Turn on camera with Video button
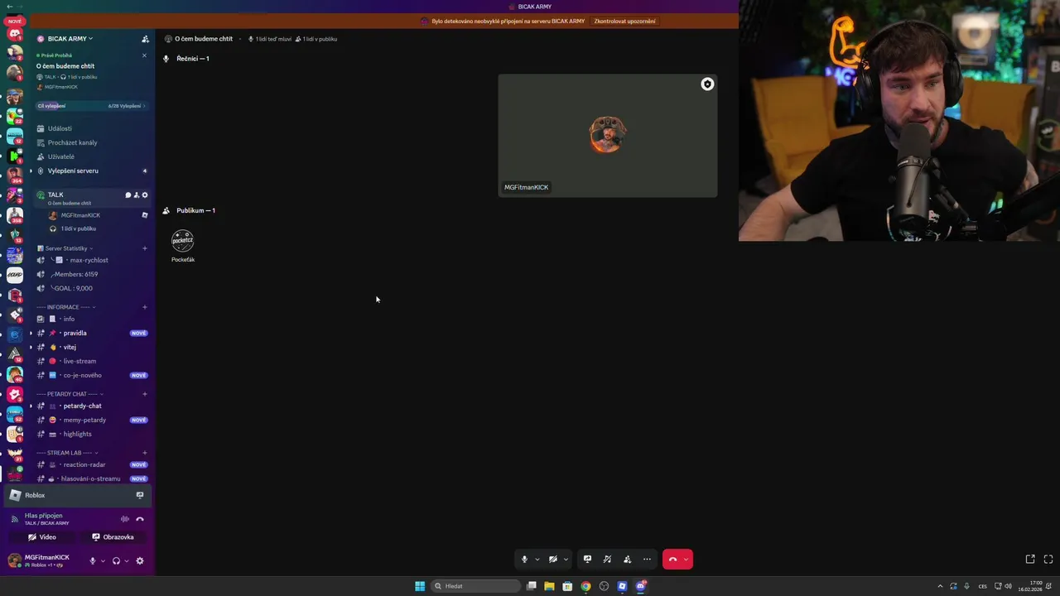This screenshot has height=596, width=1060. (42, 537)
